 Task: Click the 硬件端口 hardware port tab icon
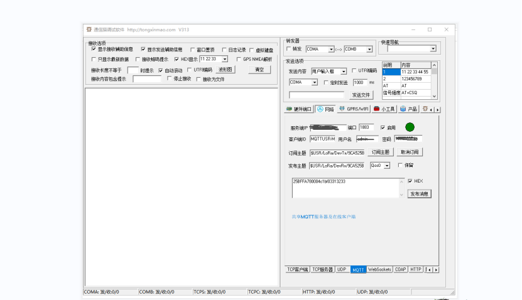(289, 109)
